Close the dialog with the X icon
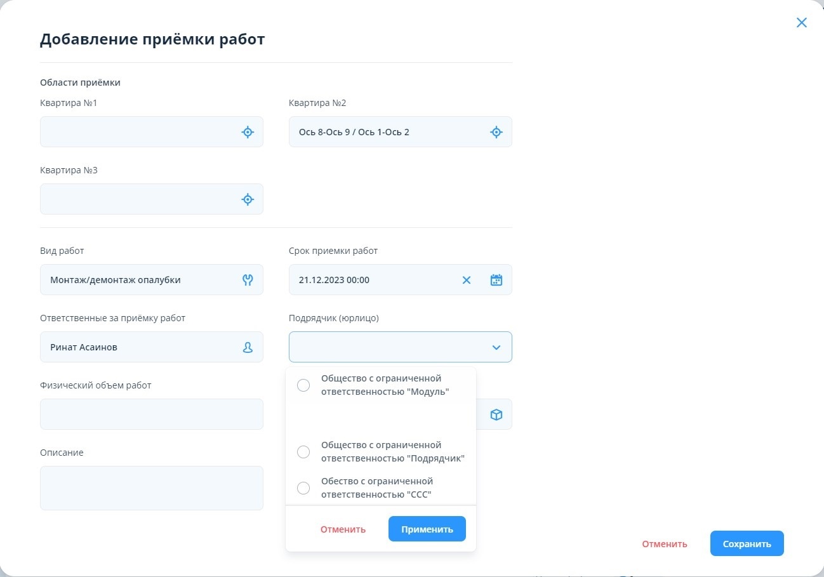824x577 pixels. pos(802,23)
